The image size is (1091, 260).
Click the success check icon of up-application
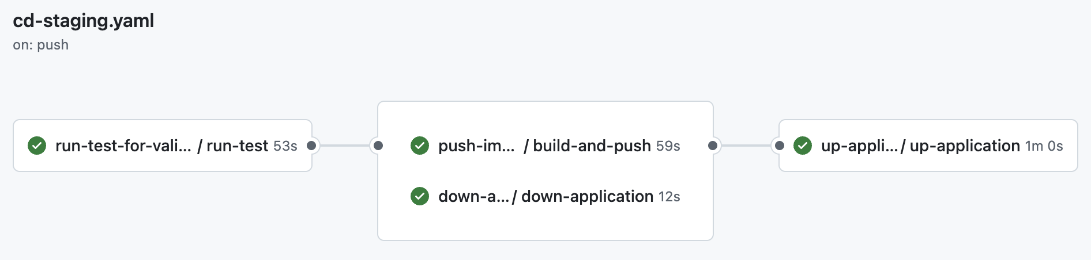(803, 146)
